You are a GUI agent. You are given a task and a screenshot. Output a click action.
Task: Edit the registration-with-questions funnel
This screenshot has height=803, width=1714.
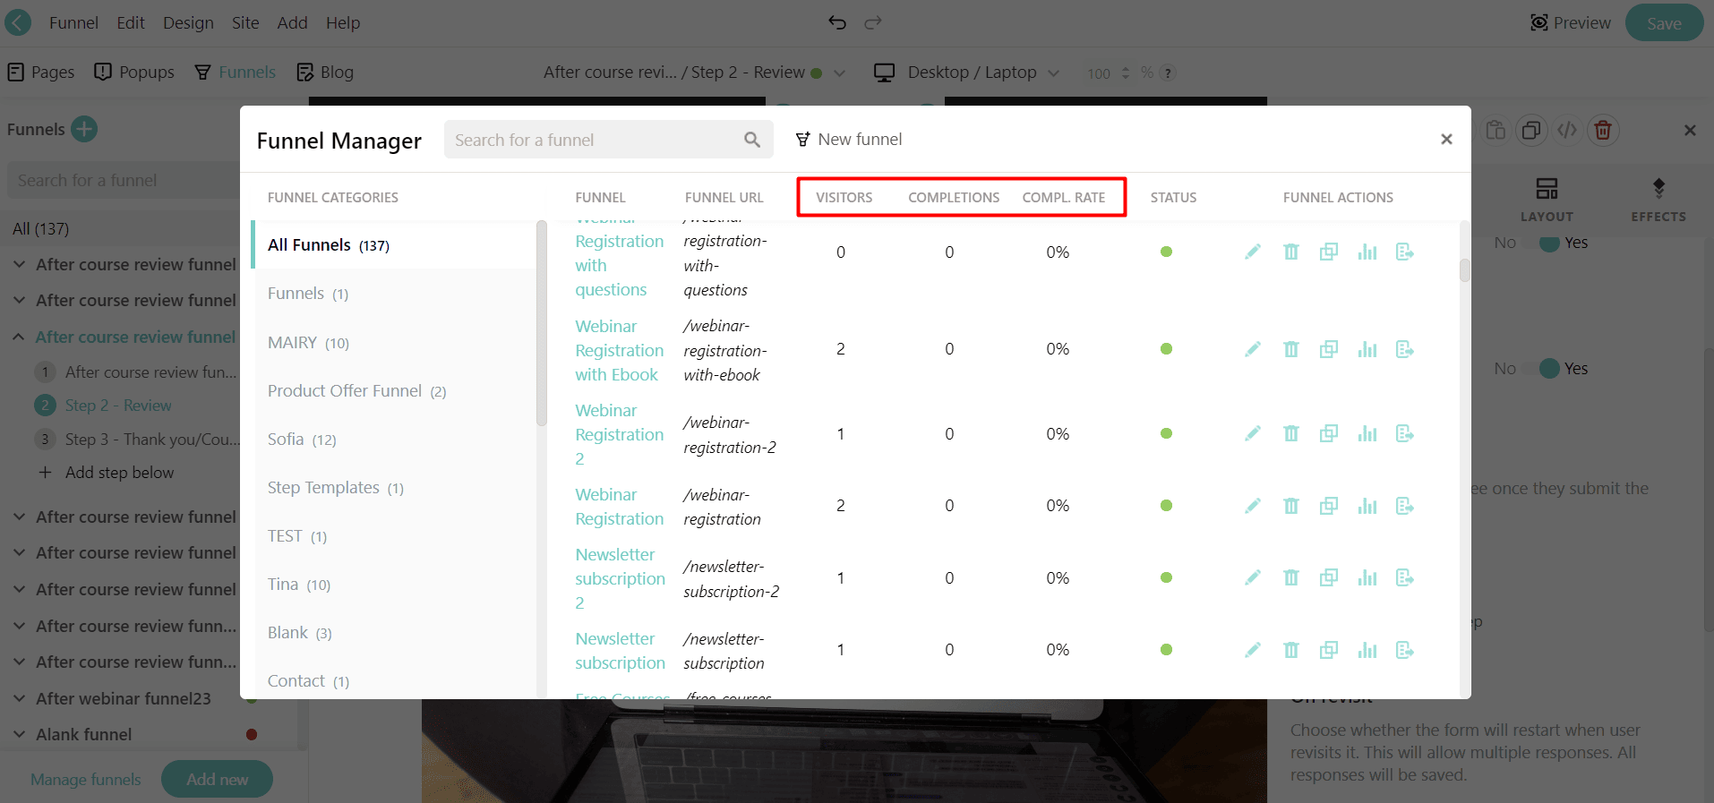(1253, 252)
